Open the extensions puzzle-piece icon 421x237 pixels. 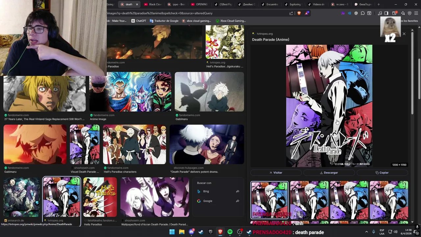[363, 13]
